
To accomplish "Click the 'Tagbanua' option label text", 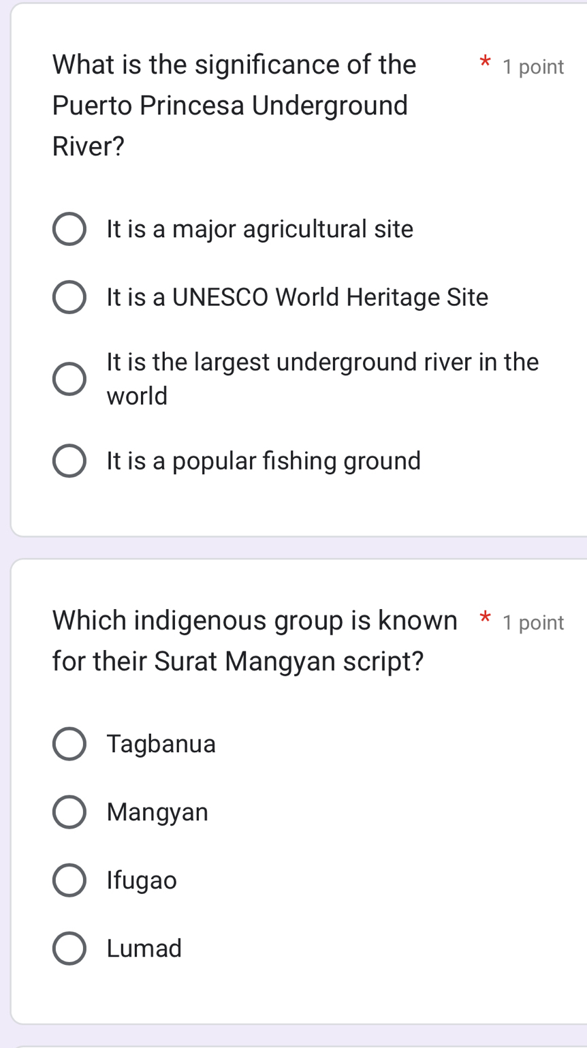I will tap(161, 744).
